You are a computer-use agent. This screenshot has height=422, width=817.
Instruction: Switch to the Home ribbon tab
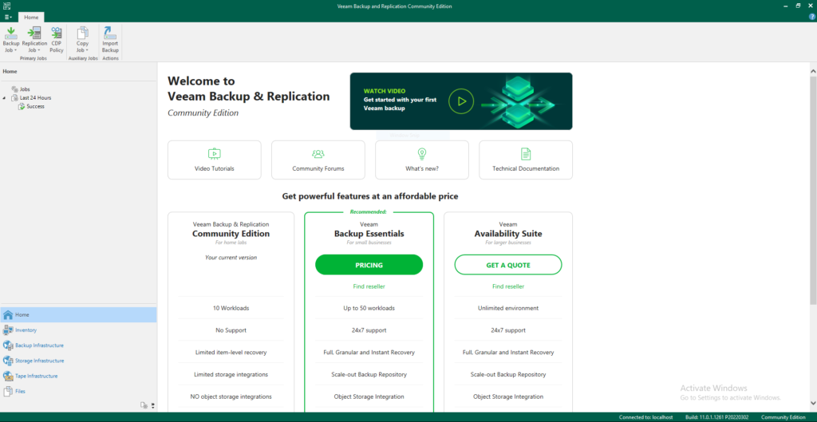31,18
